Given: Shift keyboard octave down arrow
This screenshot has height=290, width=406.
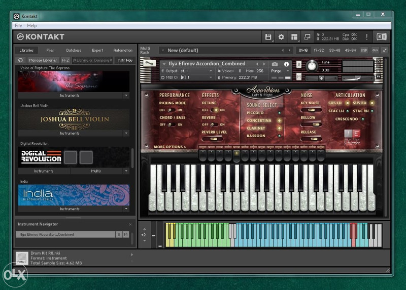Looking at the screenshot, I should [145, 241].
